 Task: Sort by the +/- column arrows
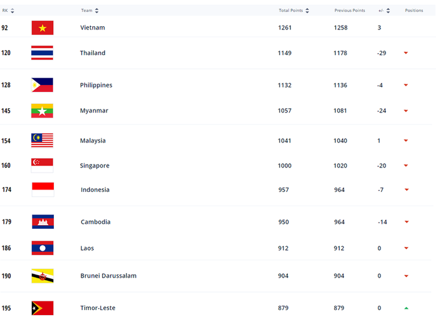(x=389, y=11)
